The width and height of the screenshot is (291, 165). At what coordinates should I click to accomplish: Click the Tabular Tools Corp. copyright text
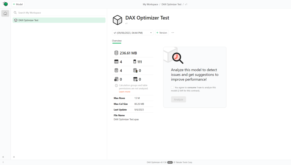click(183, 162)
